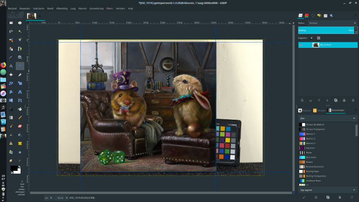Select the Select by Color tool

tap(11, 40)
